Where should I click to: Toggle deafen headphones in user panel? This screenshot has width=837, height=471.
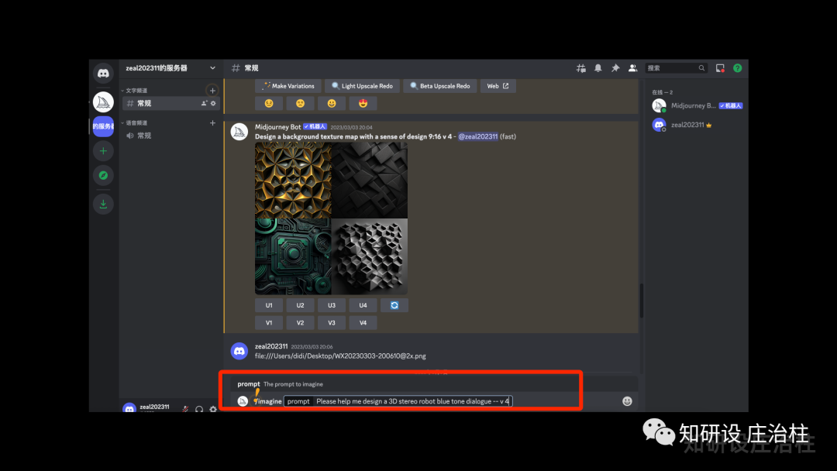tap(199, 409)
